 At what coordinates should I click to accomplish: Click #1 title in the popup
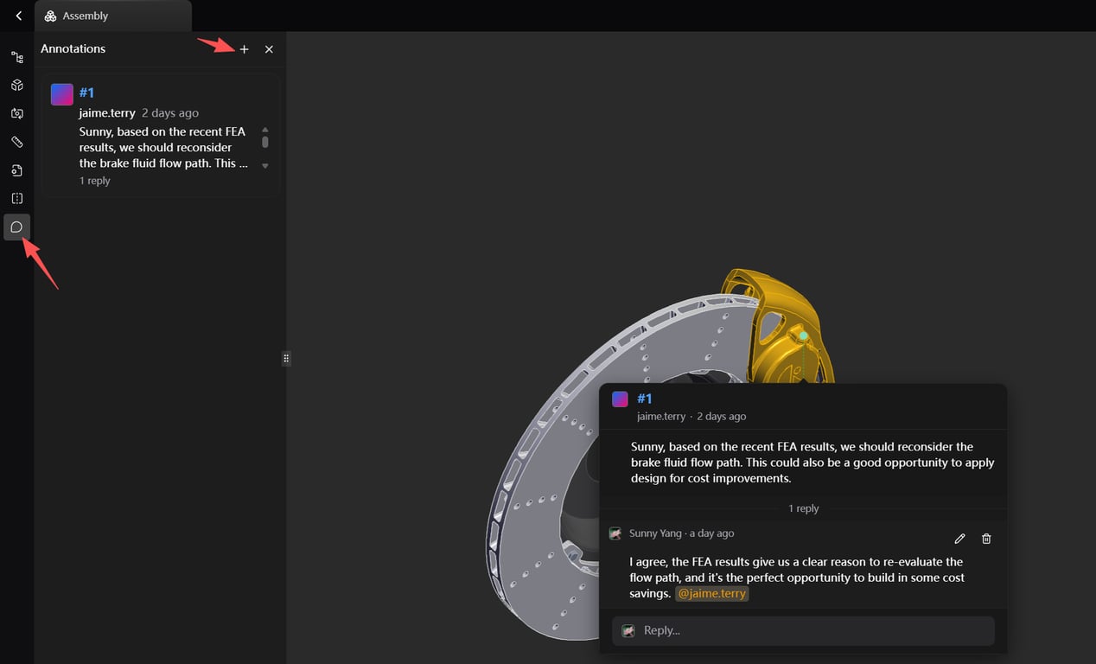click(x=645, y=399)
